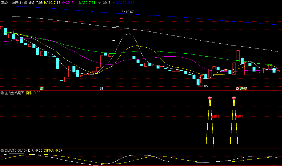The image size is (282, 166).
Task: Click the blue 财 financial report marker
Action: click(x=101, y=88)
